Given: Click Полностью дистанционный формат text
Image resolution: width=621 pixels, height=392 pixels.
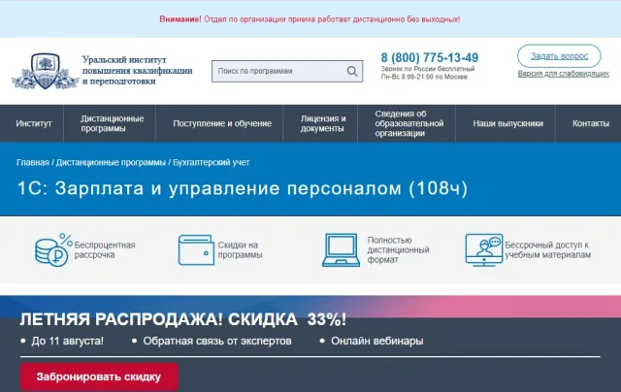Looking at the screenshot, I should point(398,249).
